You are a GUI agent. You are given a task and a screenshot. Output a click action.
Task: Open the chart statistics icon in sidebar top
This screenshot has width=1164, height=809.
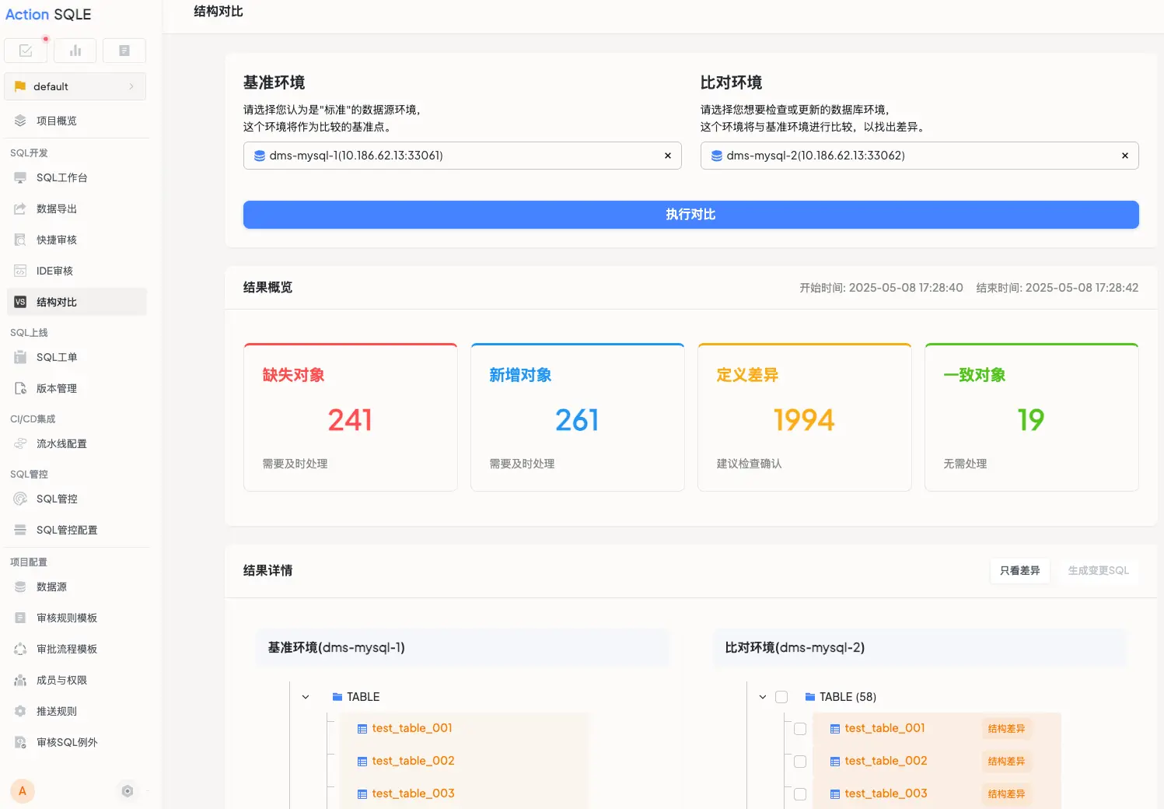click(75, 51)
